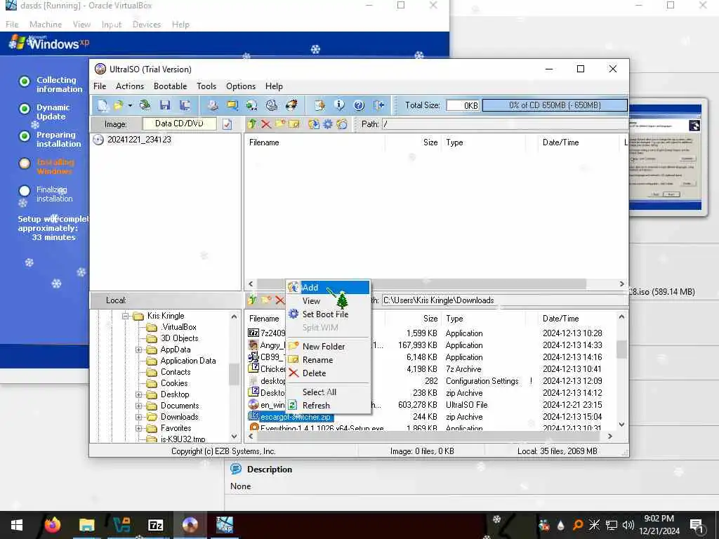This screenshot has width=719, height=539.
Task: Select the Contacts folder in tree
Action: (x=175, y=372)
